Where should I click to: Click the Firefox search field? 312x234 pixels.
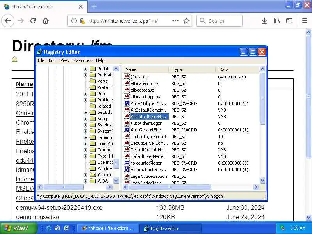pos(219,21)
